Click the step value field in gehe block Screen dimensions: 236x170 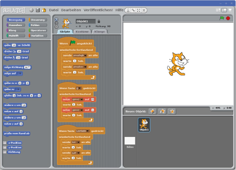(14, 45)
